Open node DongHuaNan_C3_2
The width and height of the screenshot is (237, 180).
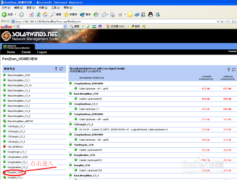click(x=18, y=167)
